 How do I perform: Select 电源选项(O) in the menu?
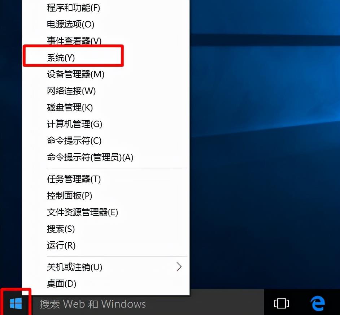(70, 24)
